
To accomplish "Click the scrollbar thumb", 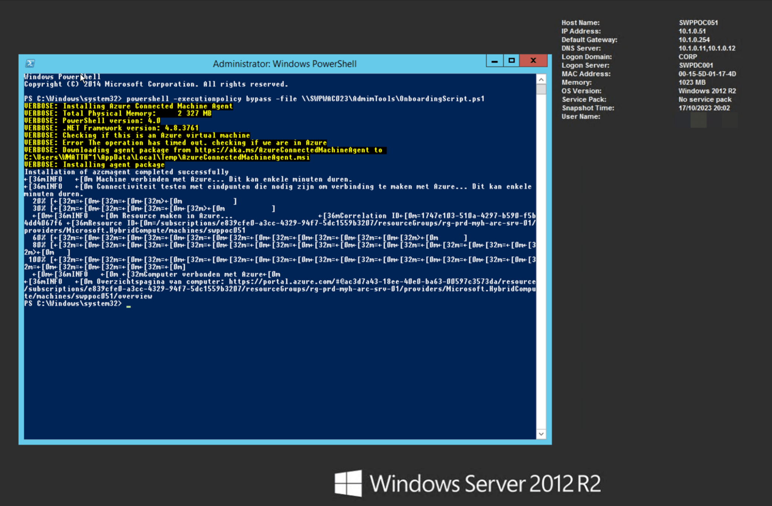I will coord(541,89).
